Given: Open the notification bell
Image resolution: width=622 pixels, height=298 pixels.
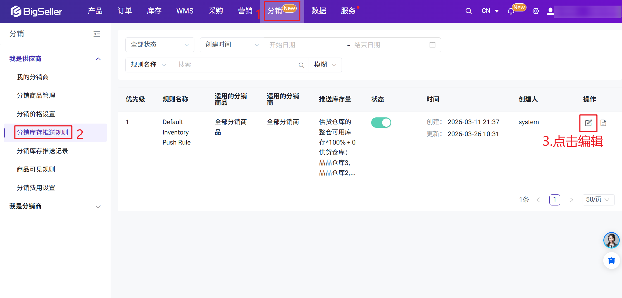Looking at the screenshot, I should pyautogui.click(x=511, y=11).
